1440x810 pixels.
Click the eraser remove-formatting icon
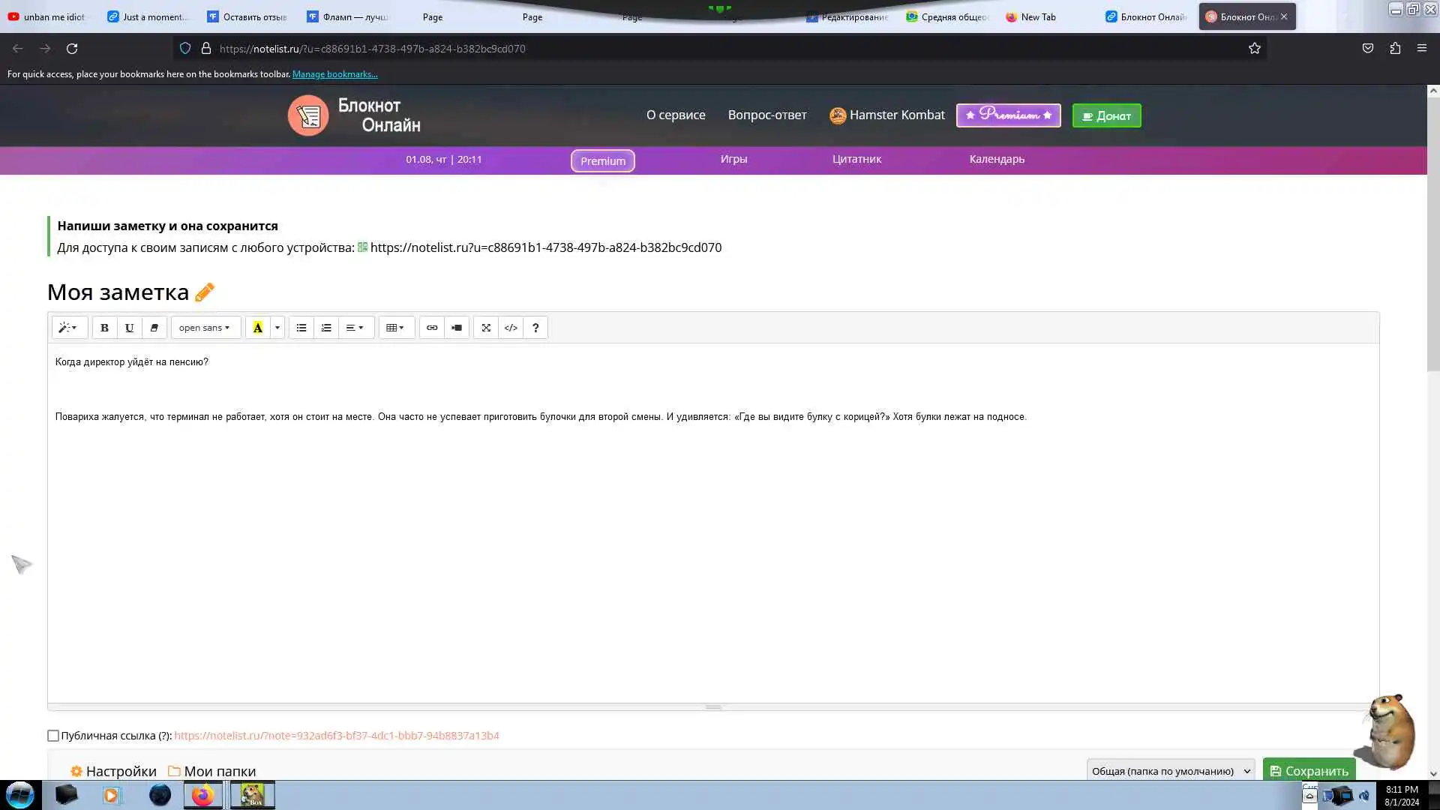pyautogui.click(x=154, y=328)
